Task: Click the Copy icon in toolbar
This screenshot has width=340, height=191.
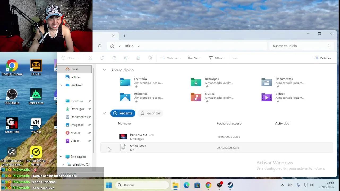Action: pos(102,58)
